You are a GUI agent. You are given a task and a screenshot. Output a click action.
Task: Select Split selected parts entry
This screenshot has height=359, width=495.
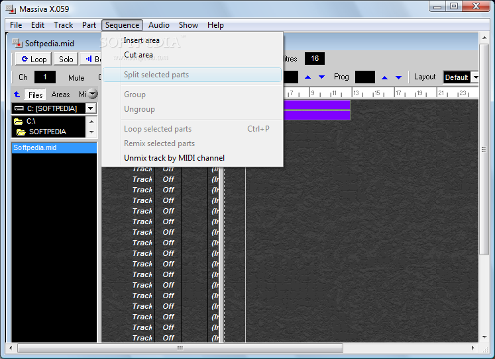192,75
